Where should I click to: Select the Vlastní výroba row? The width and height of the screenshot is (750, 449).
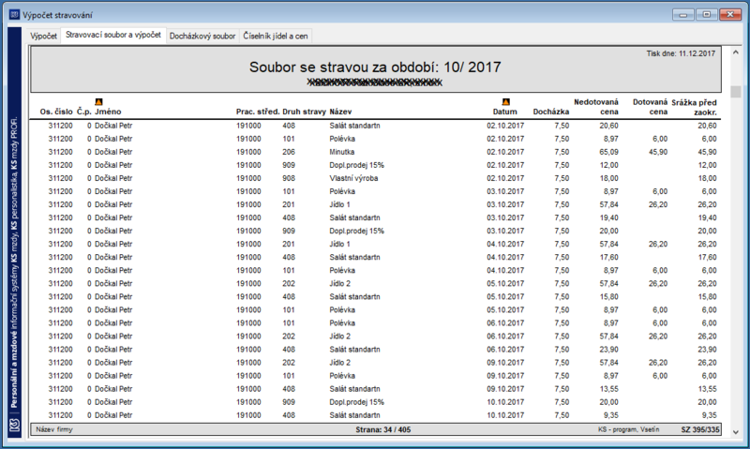(x=376, y=178)
